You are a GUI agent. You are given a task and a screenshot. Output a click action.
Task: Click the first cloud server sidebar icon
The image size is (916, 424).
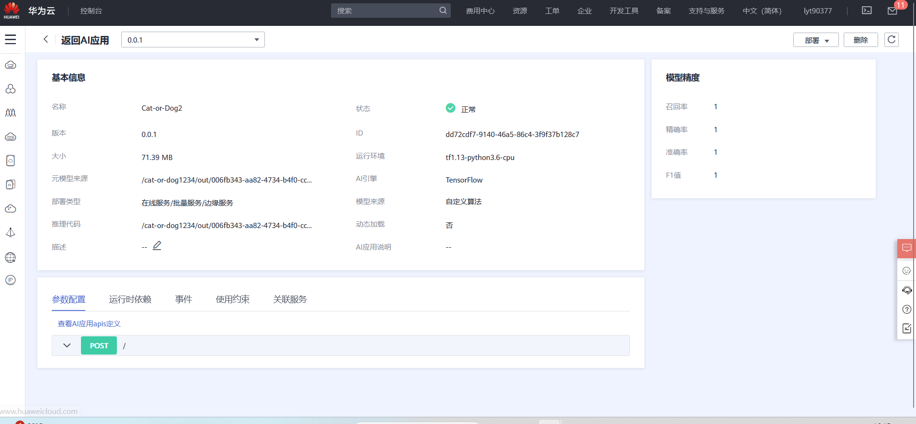click(x=11, y=65)
